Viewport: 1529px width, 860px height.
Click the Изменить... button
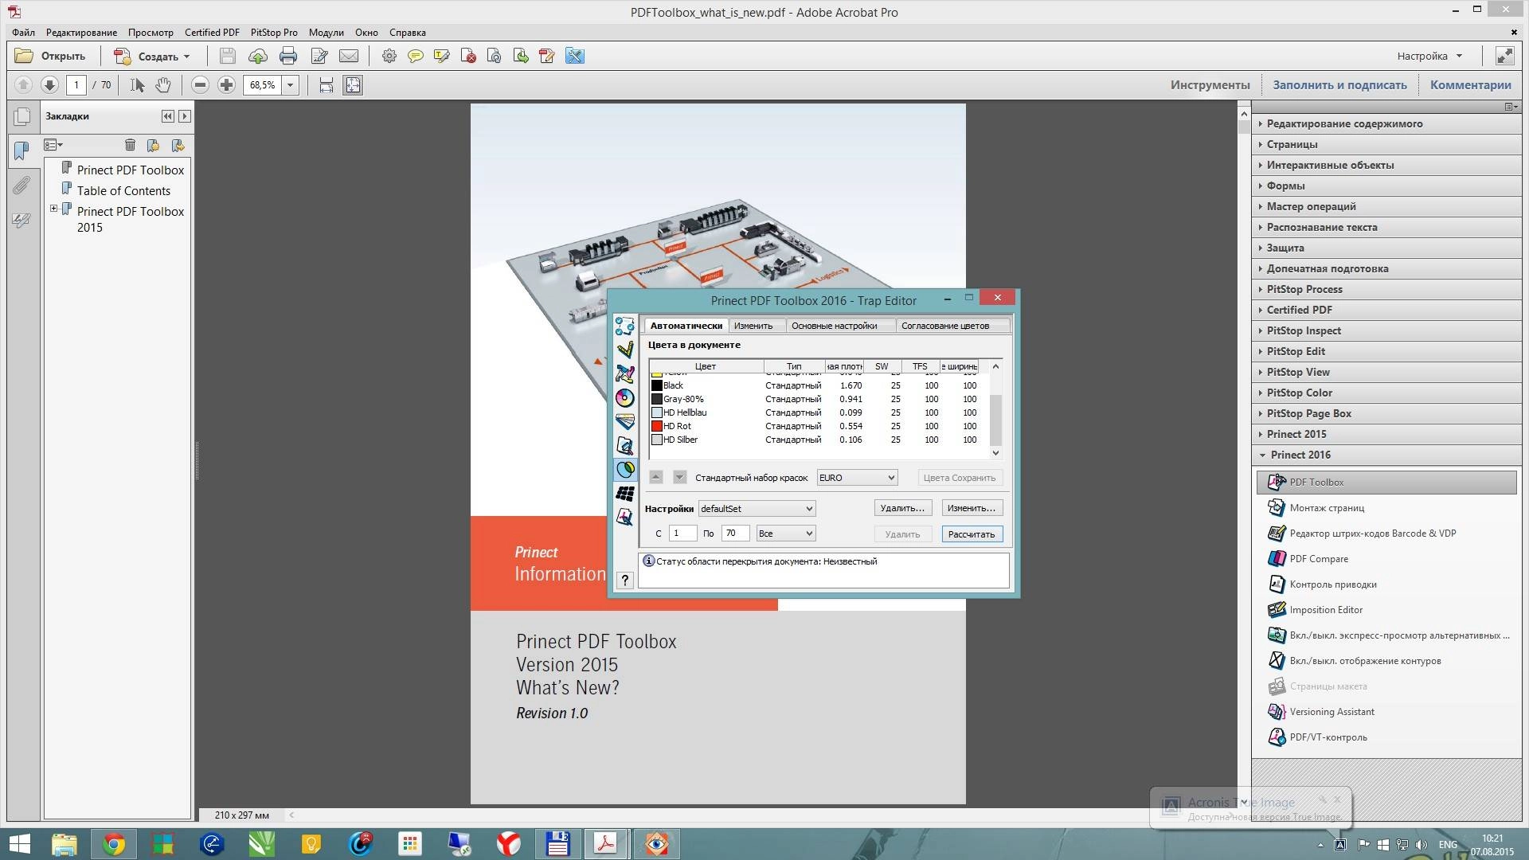click(972, 508)
